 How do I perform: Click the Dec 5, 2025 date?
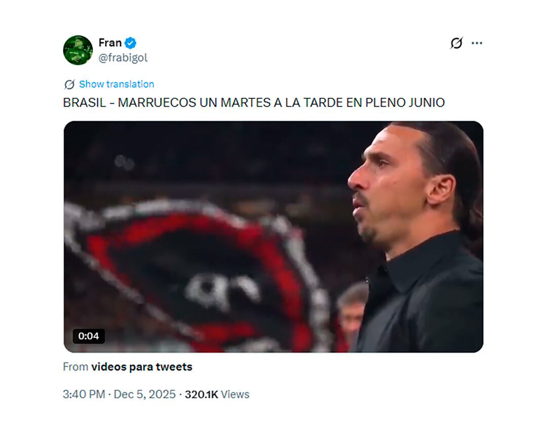point(144,394)
